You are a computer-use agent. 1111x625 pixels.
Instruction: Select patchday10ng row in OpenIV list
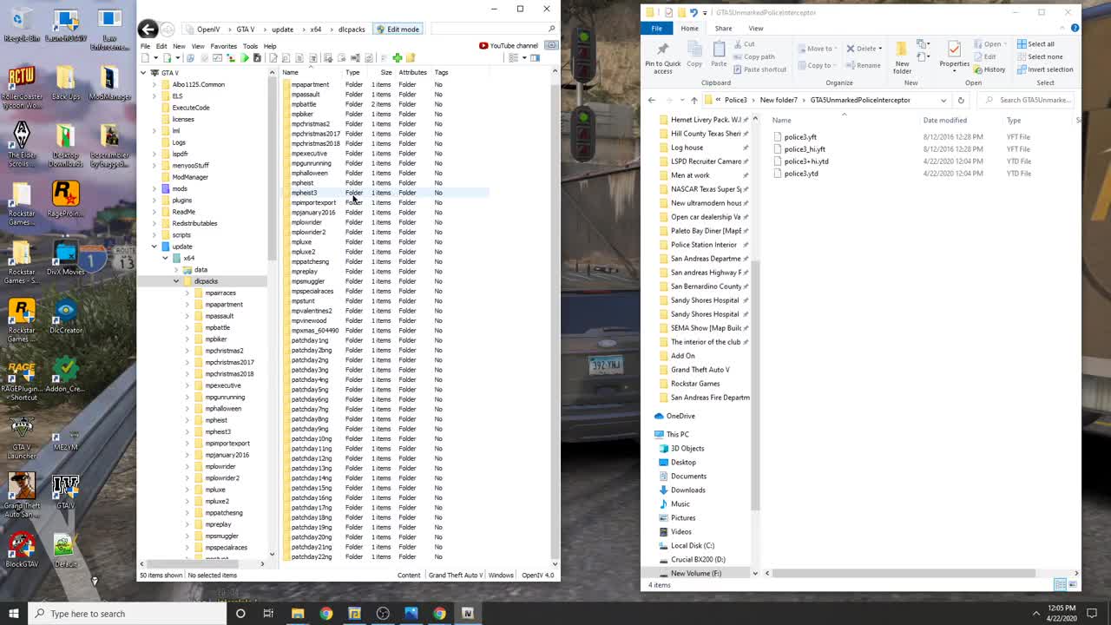click(x=385, y=438)
